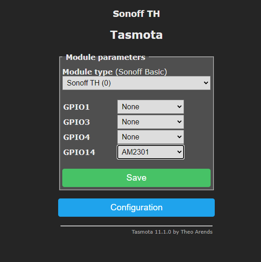Click the GPIO14 AM2301 chevron arrow

point(179,152)
